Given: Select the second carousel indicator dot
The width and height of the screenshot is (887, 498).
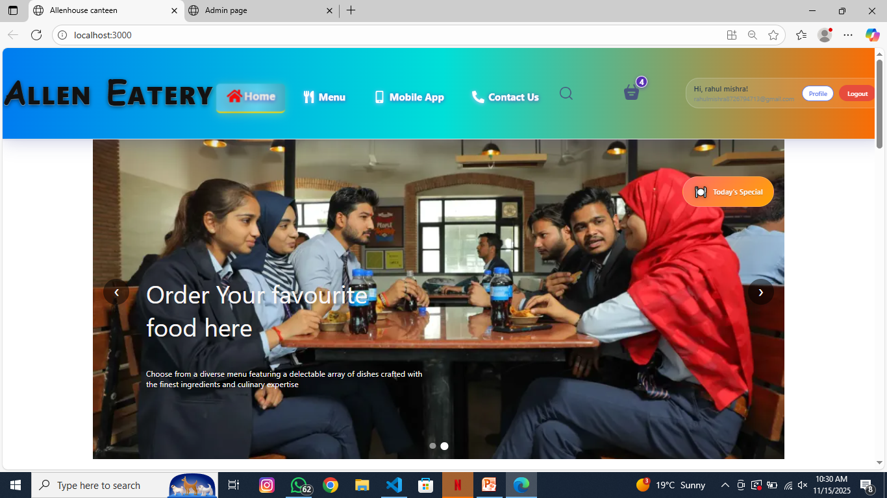Looking at the screenshot, I should click(444, 446).
